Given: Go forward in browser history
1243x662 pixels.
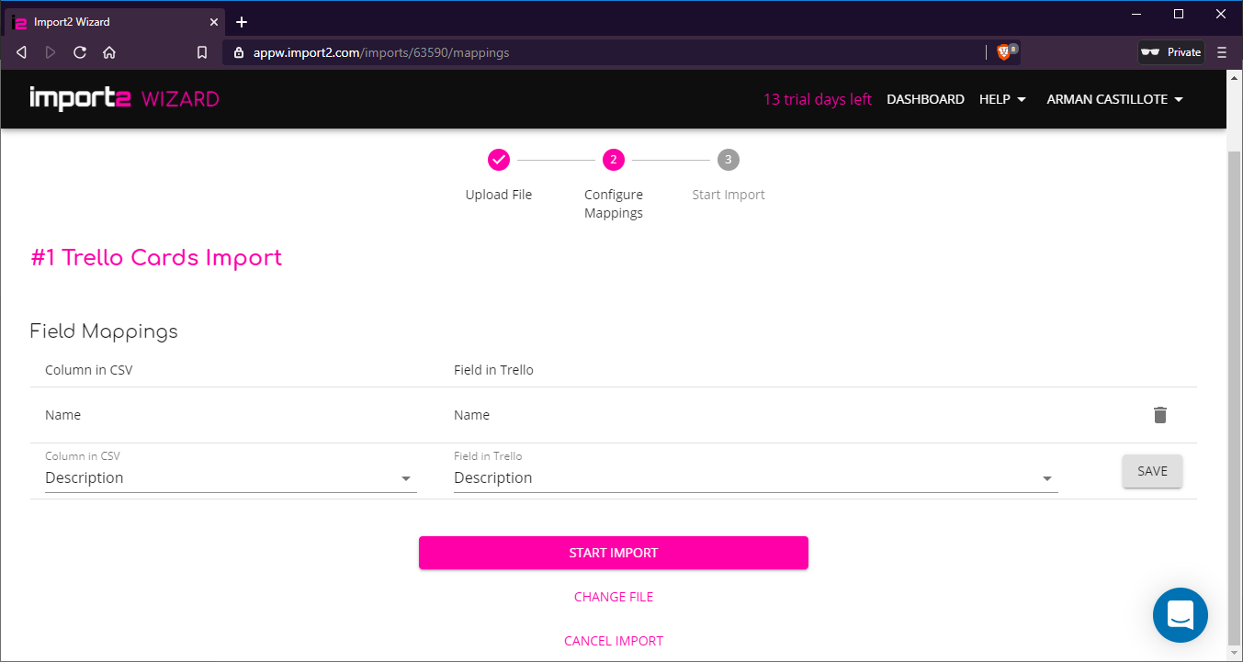Looking at the screenshot, I should 51,52.
